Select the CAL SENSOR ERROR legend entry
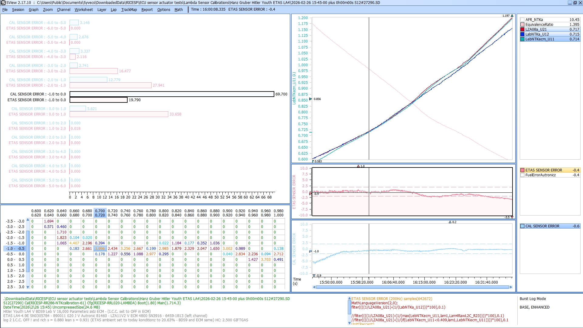Screen dimensions: 583x328 coord(542,226)
